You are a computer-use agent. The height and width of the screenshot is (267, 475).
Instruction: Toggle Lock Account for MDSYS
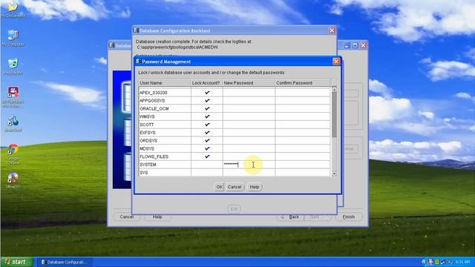click(207, 148)
